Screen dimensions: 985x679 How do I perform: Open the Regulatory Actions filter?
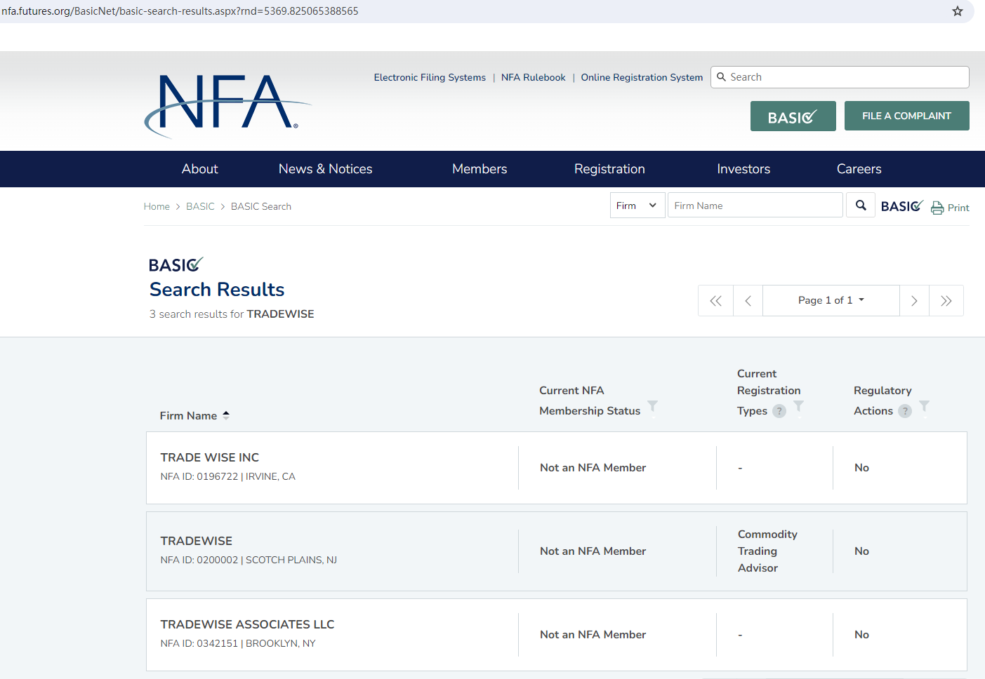[925, 407]
